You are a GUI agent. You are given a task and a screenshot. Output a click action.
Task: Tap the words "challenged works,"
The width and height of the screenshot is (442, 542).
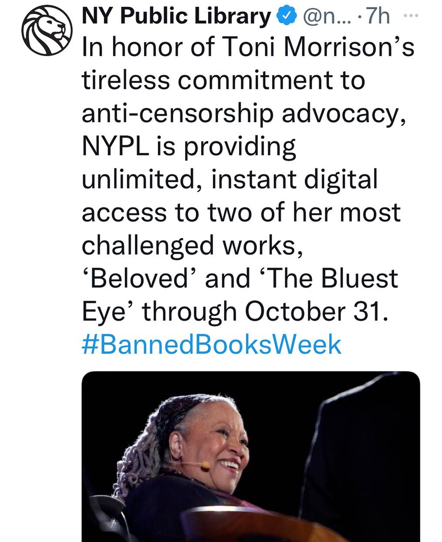coord(192,246)
